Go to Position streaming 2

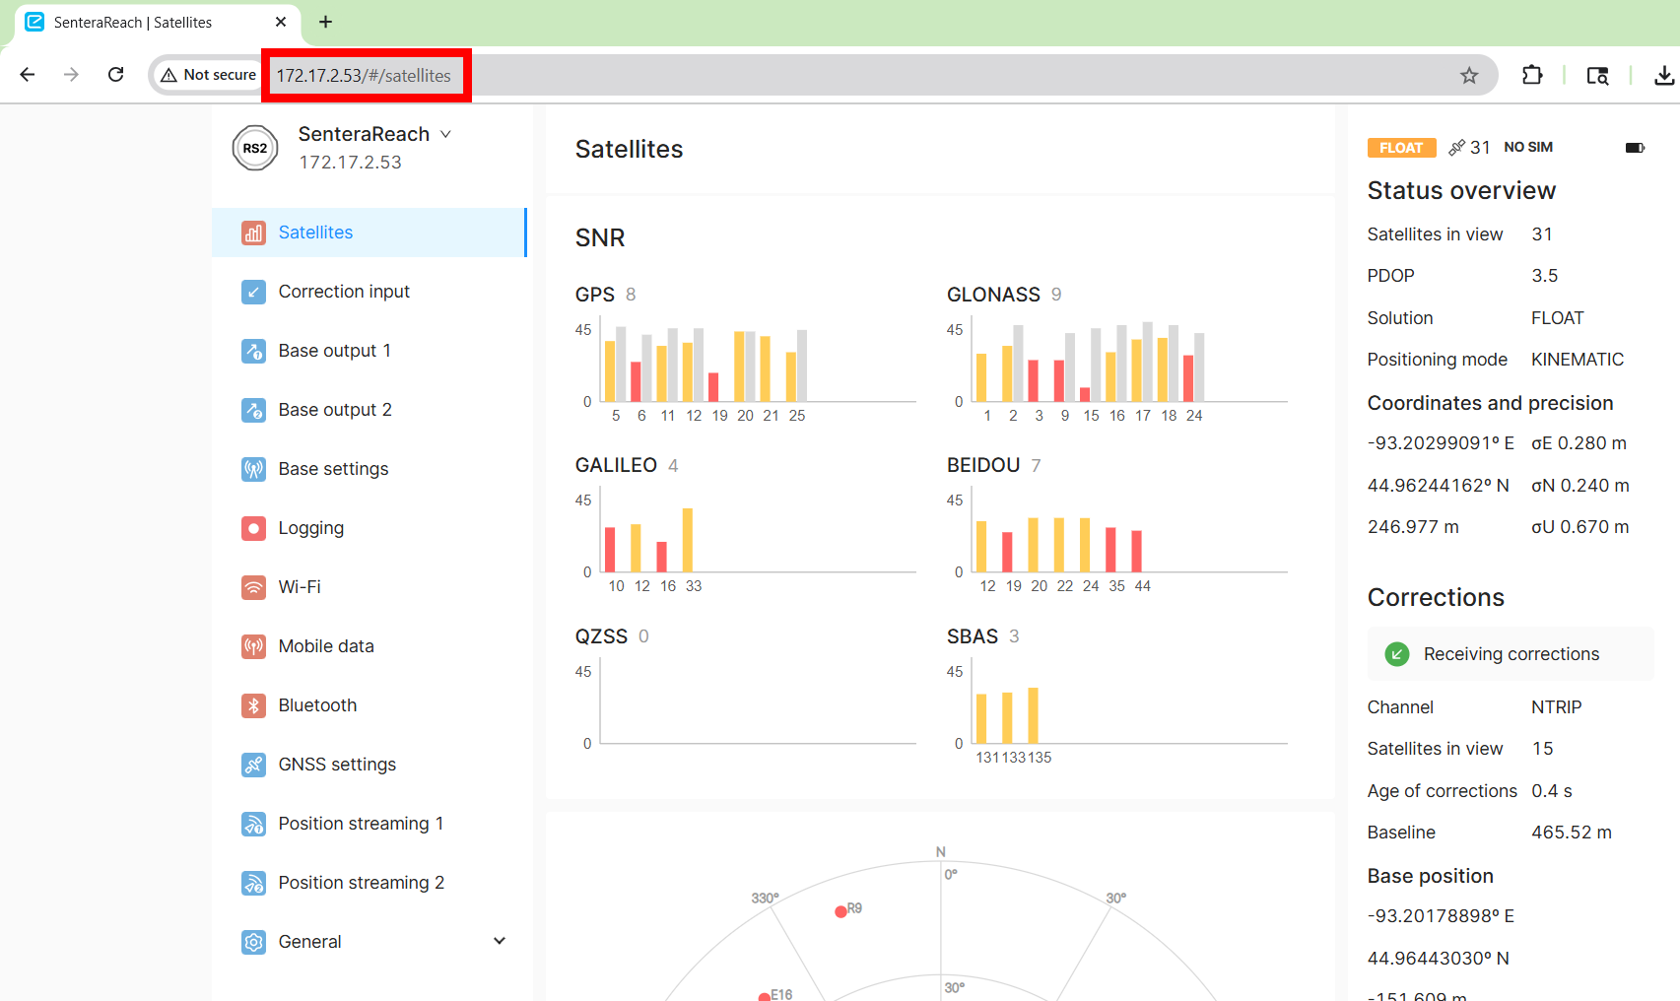(x=361, y=883)
